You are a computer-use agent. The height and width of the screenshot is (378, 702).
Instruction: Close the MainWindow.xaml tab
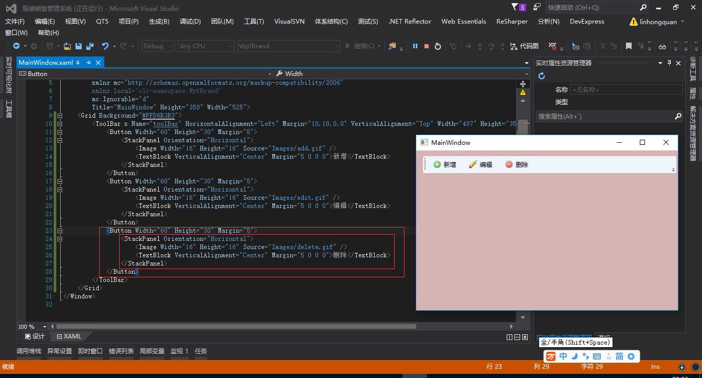click(x=98, y=62)
